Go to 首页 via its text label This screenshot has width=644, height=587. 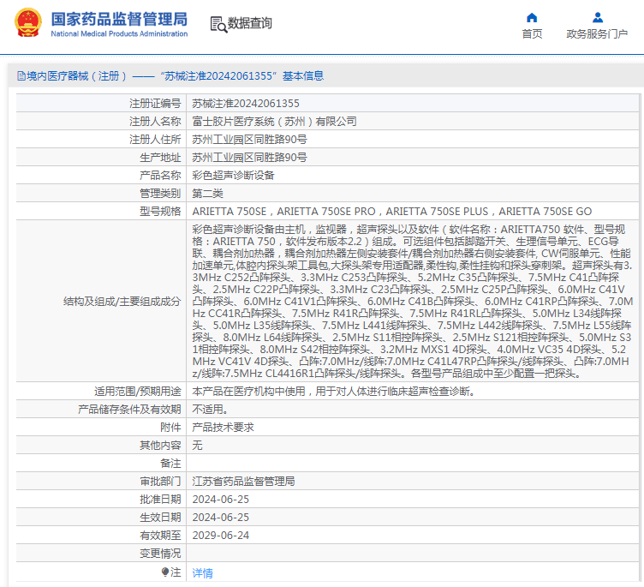click(532, 34)
